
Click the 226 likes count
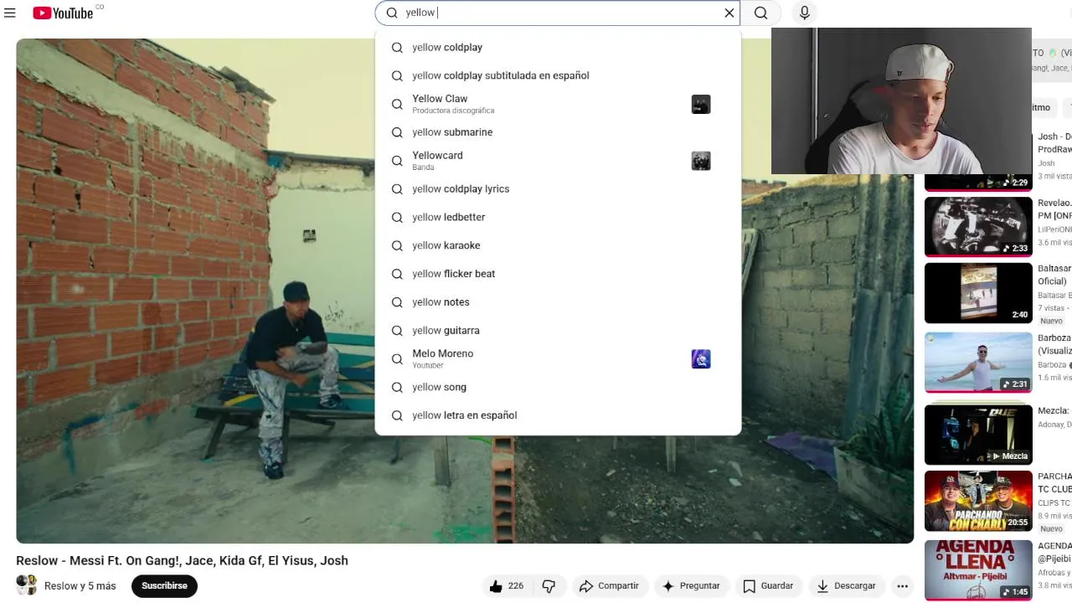click(x=516, y=586)
